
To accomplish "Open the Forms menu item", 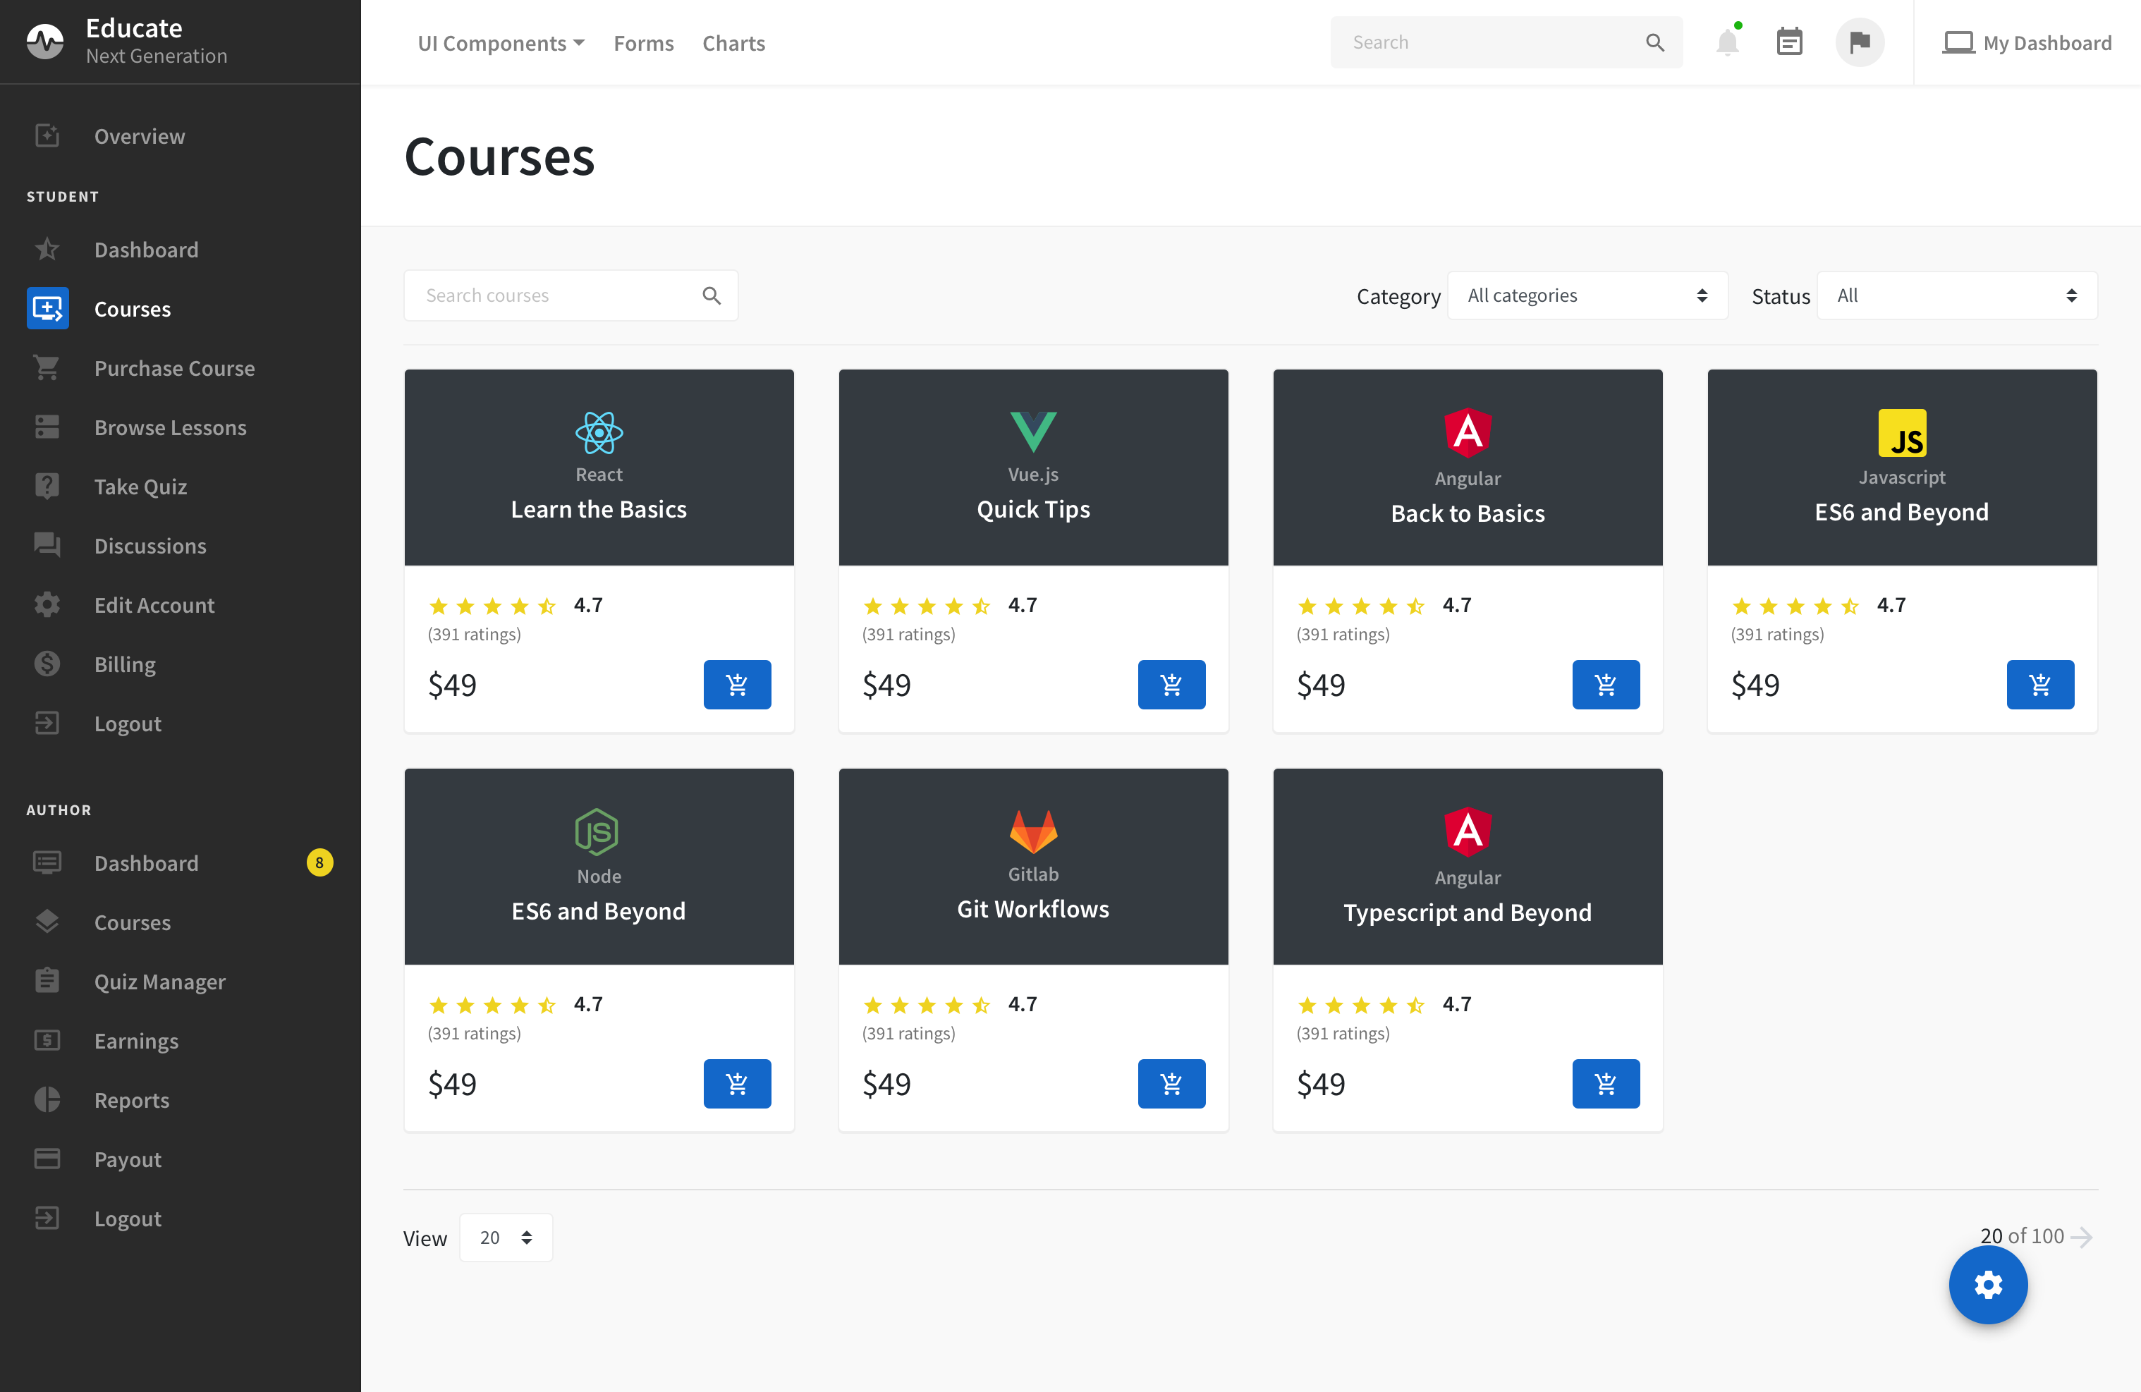I will click(643, 43).
